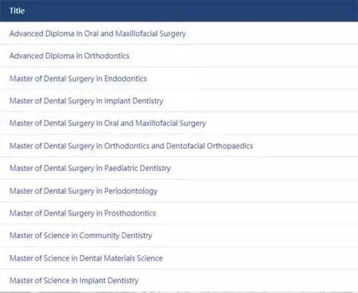Click the words Paediatric Dentistry in the list
The width and height of the screenshot is (358, 293).
[x=138, y=169]
